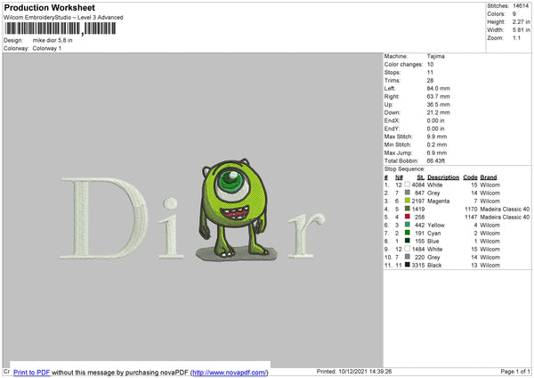Click the Zoom value 1:1
The image size is (534, 378).
[516, 37]
